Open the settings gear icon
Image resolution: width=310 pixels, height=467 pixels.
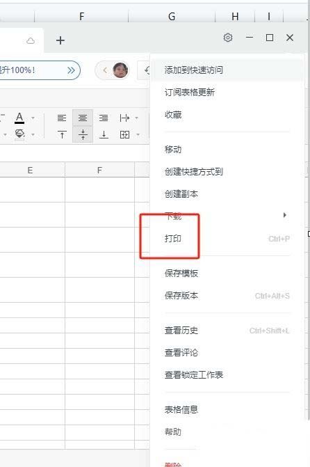(228, 38)
